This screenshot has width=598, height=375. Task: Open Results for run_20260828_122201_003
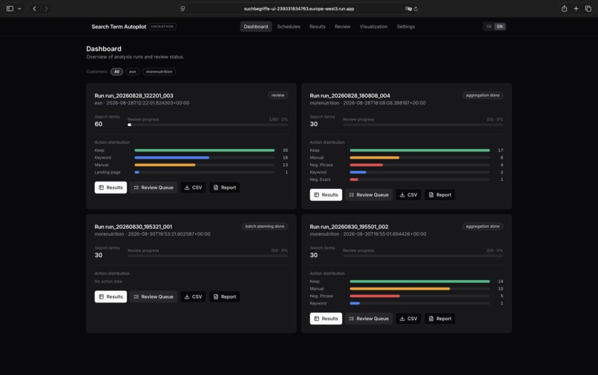tap(111, 187)
